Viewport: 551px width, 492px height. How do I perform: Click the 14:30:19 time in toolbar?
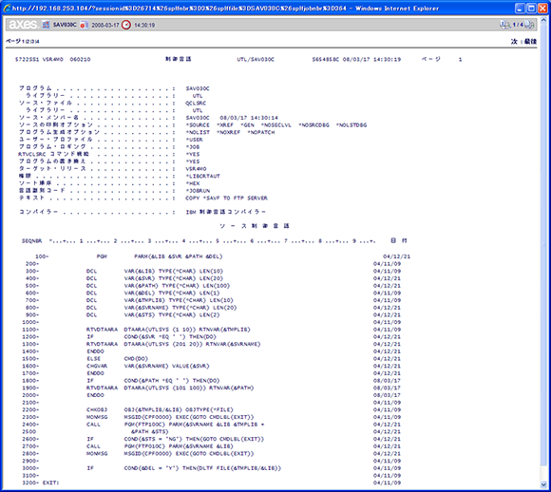coord(144,25)
